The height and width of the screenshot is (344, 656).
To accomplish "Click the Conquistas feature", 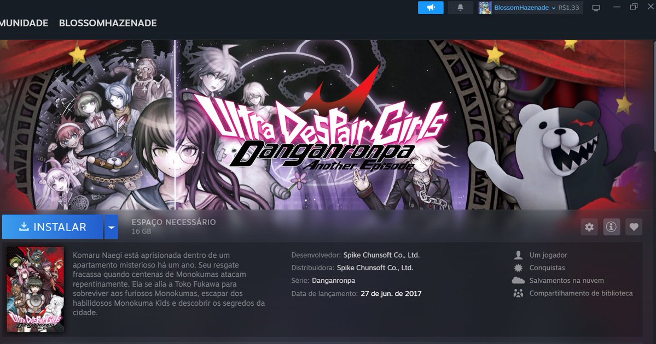I will click(x=547, y=268).
